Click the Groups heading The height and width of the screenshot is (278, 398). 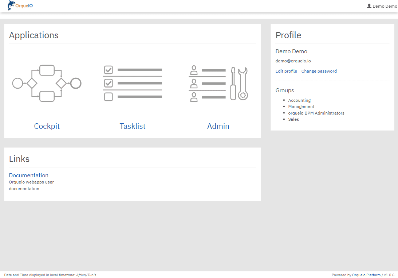pos(284,90)
